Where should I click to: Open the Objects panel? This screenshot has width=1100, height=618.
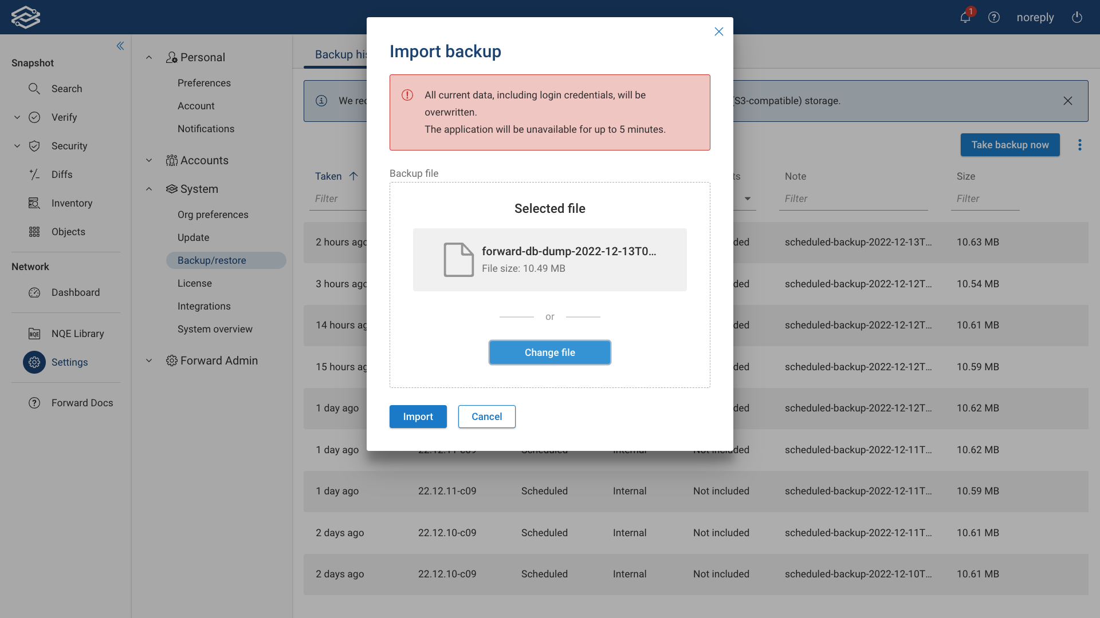pyautogui.click(x=68, y=232)
